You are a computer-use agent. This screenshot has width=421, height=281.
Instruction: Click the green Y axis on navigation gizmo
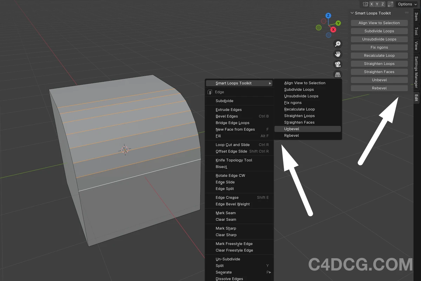[338, 22]
